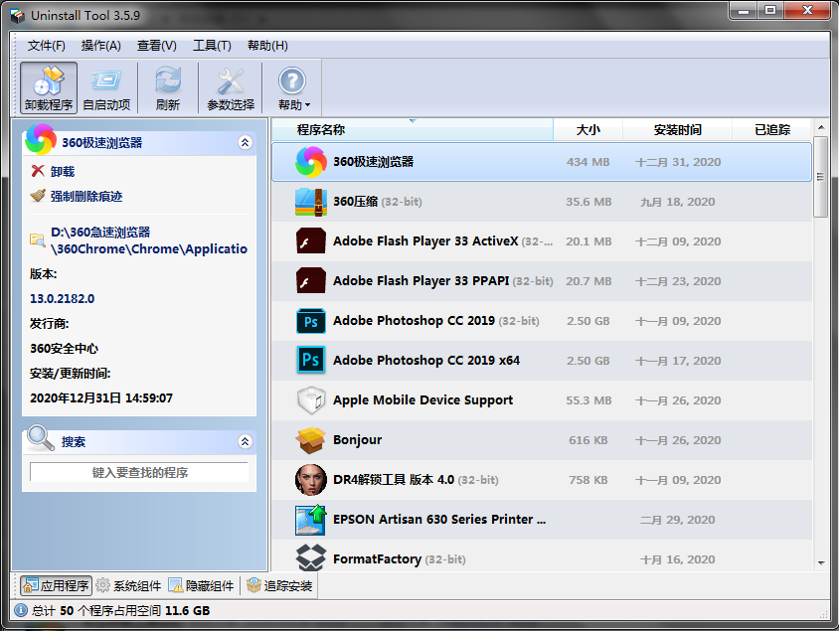839x631 pixels.
Task: Select Adobe Photoshop CC 2019 (32-bit) icon
Action: click(311, 321)
